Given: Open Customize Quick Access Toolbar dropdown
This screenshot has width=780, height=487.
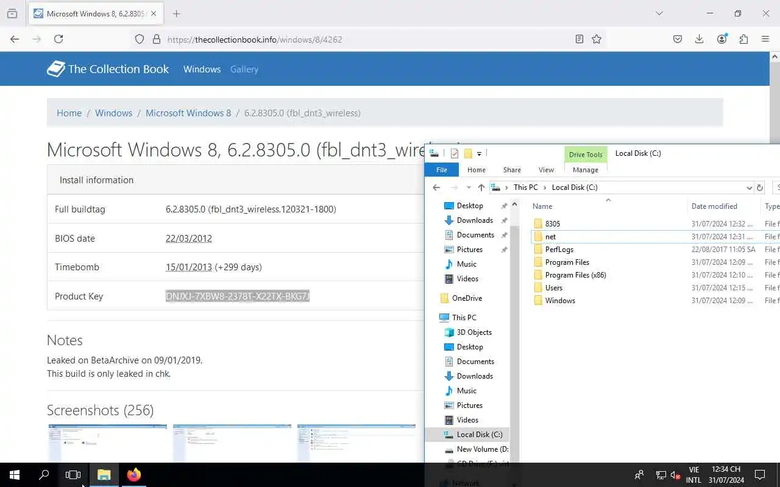Looking at the screenshot, I should coord(479,153).
